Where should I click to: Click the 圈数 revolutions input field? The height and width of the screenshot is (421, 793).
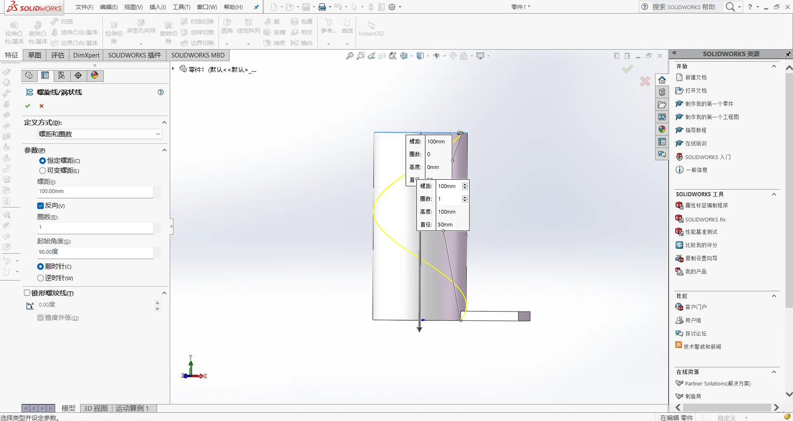coord(95,227)
